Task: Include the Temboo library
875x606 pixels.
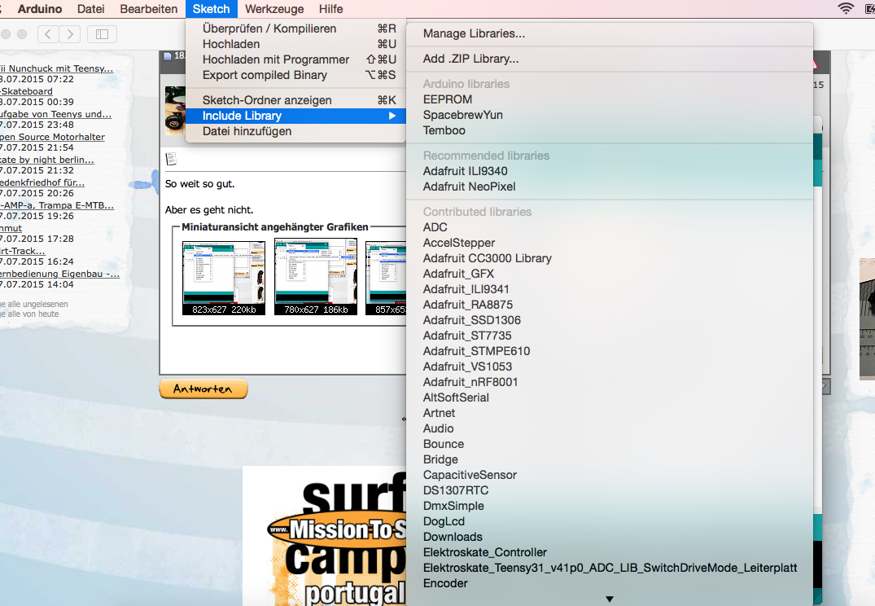Action: (610, 130)
